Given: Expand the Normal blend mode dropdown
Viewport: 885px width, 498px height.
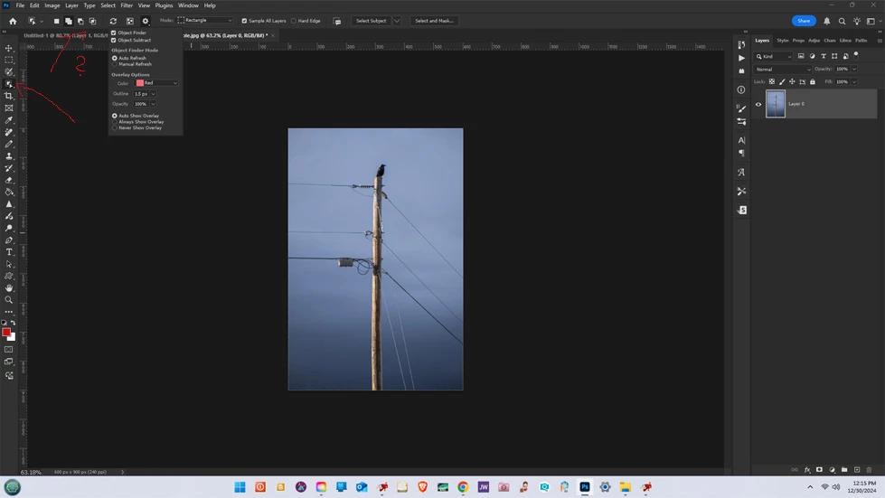Looking at the screenshot, I should click(x=783, y=69).
